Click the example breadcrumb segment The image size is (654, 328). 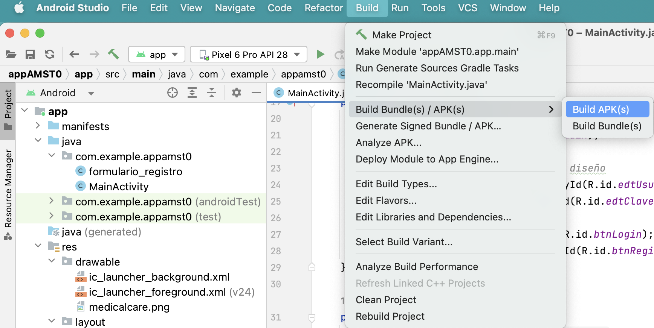click(249, 74)
